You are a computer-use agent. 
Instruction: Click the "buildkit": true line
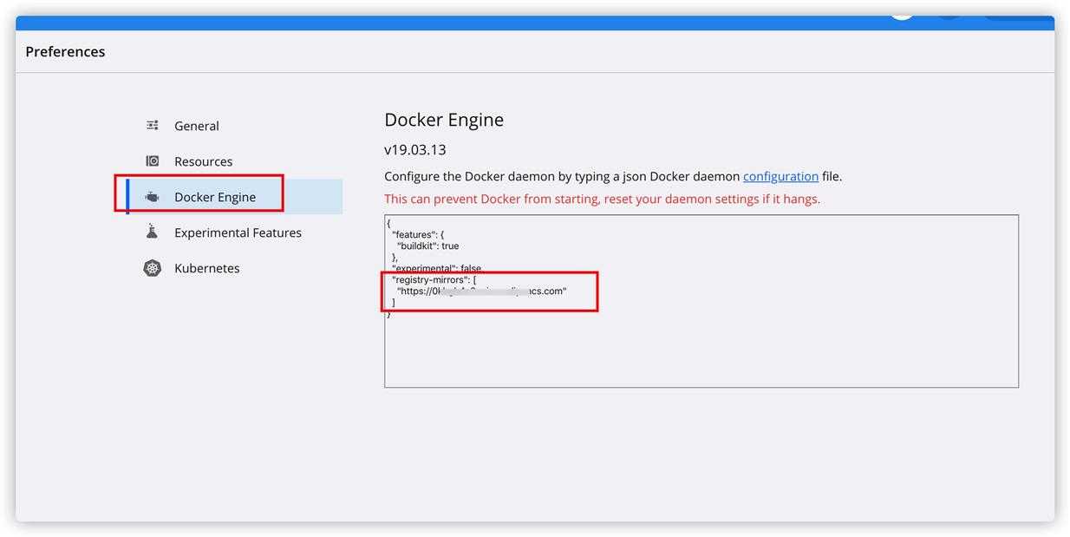point(428,246)
